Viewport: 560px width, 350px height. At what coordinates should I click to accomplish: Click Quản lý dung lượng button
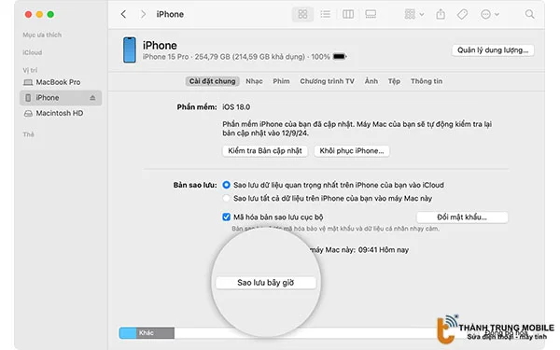493,50
